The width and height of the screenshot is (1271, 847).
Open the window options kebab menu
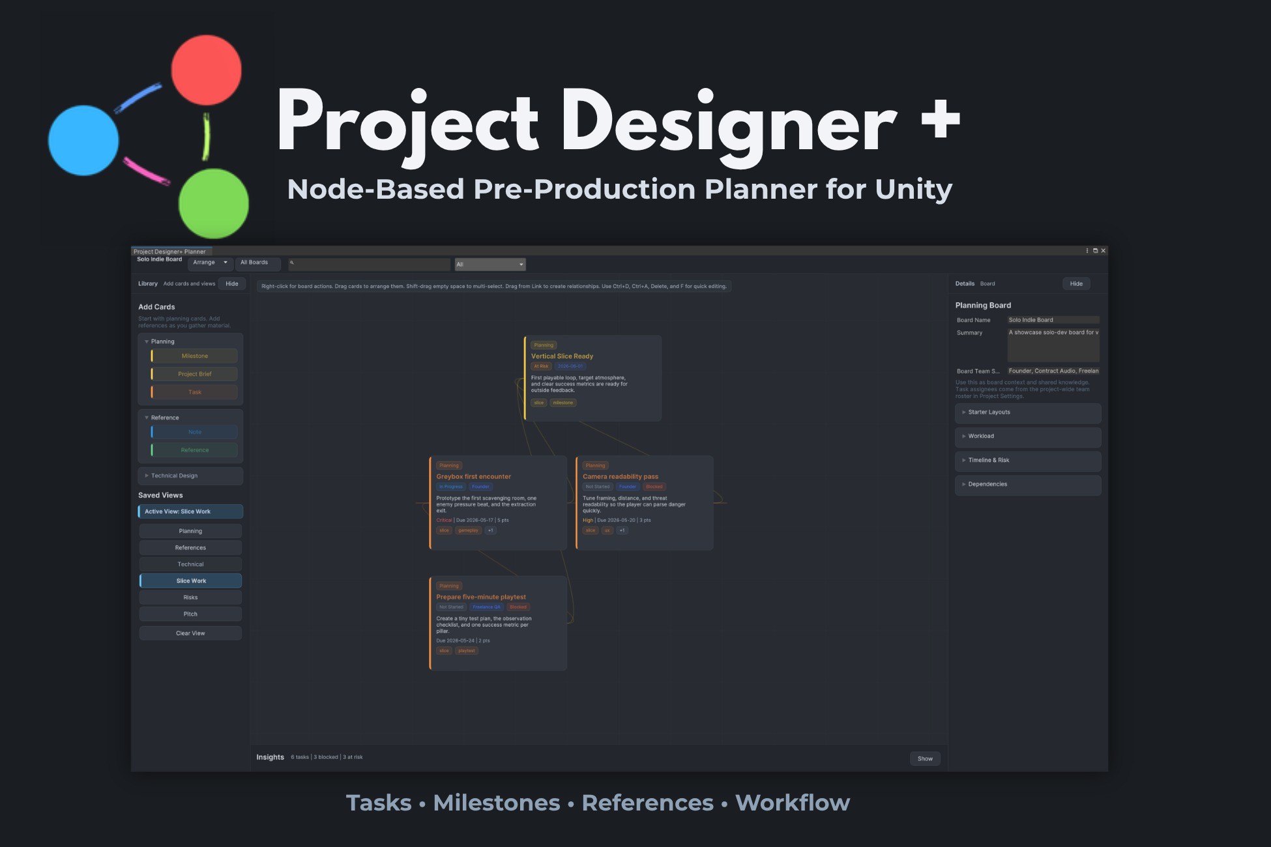pos(1087,251)
